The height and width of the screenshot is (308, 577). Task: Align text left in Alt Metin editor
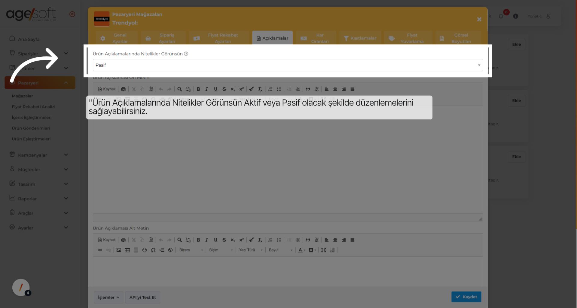pos(327,240)
